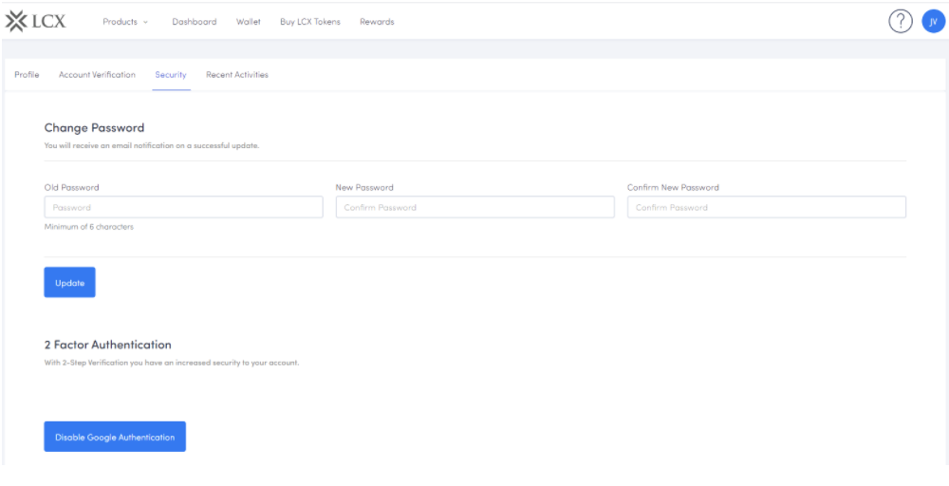Viewport: 949px width, 486px height.
Task: Navigate to Rewards
Action: [x=377, y=22]
